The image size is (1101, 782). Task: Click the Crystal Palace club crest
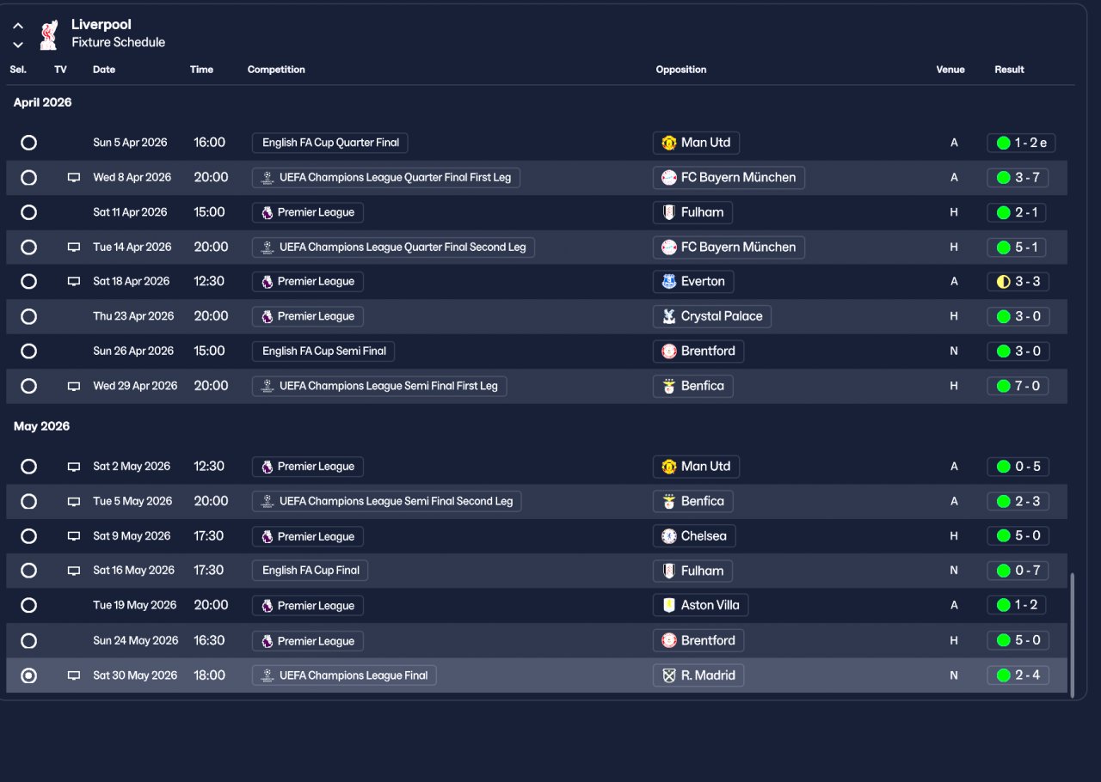coord(669,316)
